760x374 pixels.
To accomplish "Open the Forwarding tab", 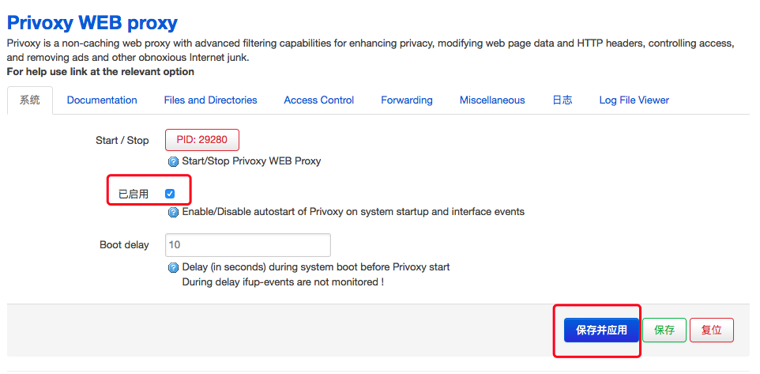I will pos(407,100).
